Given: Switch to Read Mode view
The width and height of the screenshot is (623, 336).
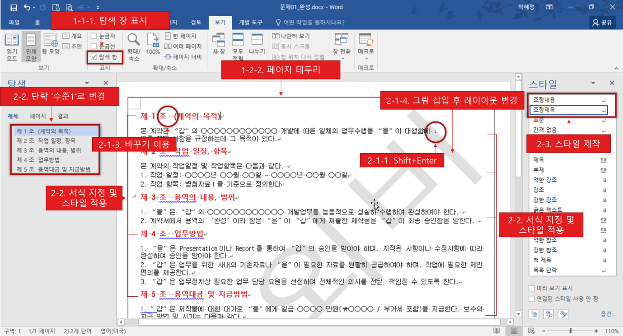Looking at the screenshot, I should pyautogui.click(x=12, y=47).
